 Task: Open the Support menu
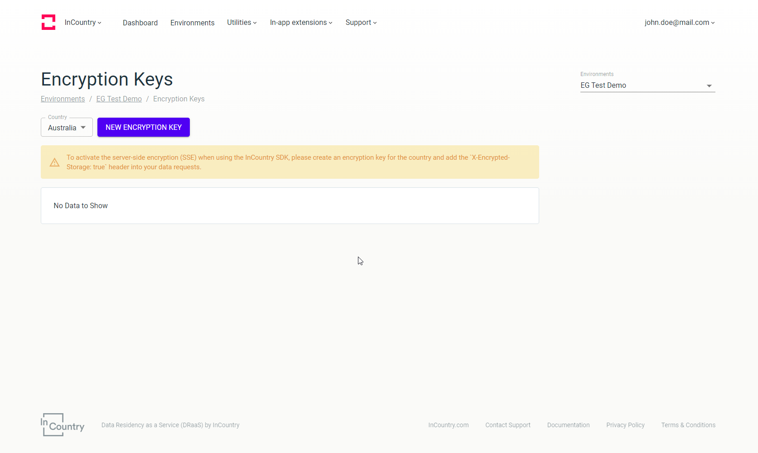coord(360,22)
